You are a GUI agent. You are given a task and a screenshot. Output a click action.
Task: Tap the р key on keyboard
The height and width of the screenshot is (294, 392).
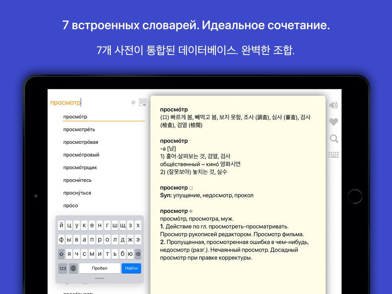tap(100, 240)
